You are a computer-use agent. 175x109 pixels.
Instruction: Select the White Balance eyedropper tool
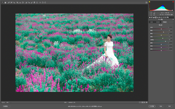pos(8,2)
